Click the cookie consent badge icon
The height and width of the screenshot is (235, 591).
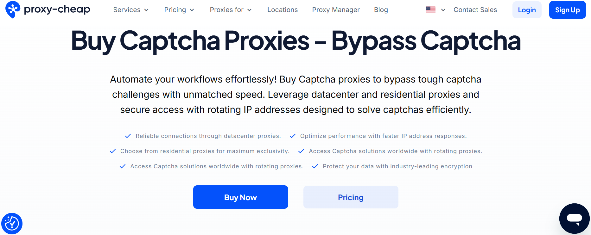pos(12,223)
